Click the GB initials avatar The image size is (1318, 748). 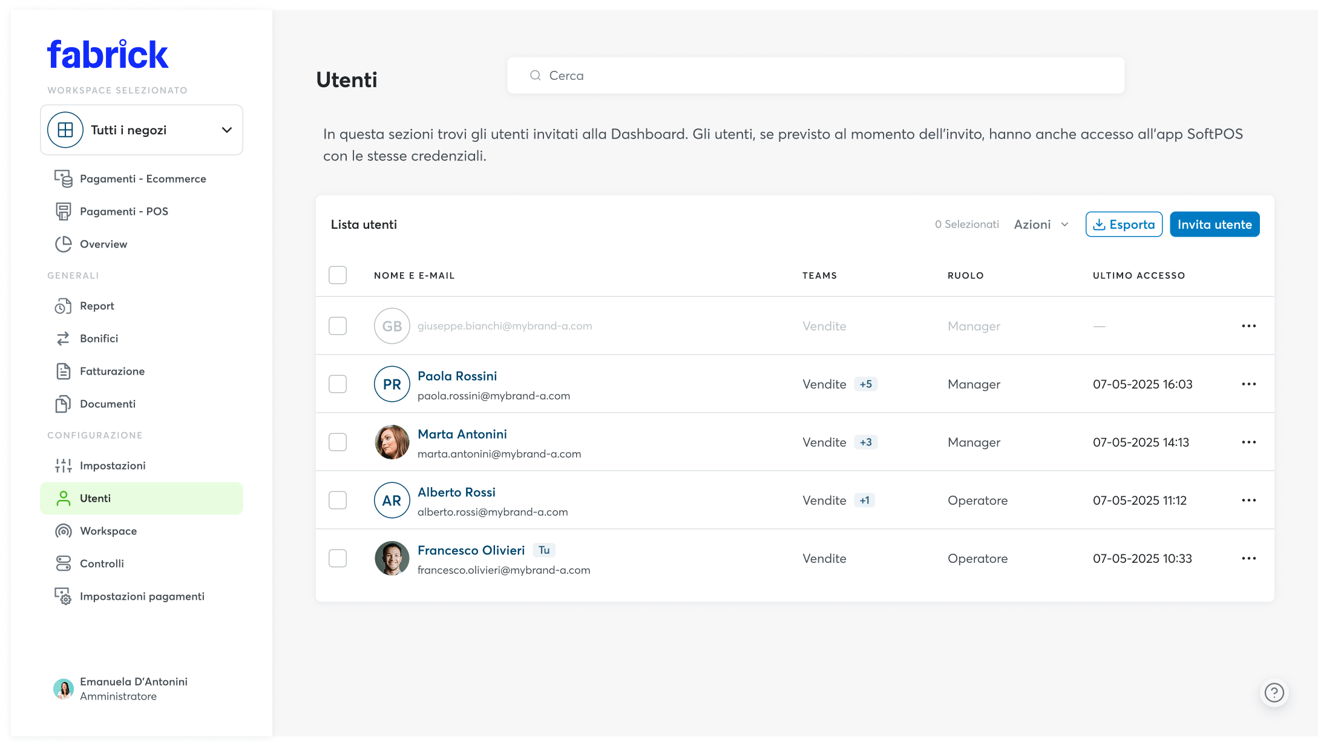[392, 326]
